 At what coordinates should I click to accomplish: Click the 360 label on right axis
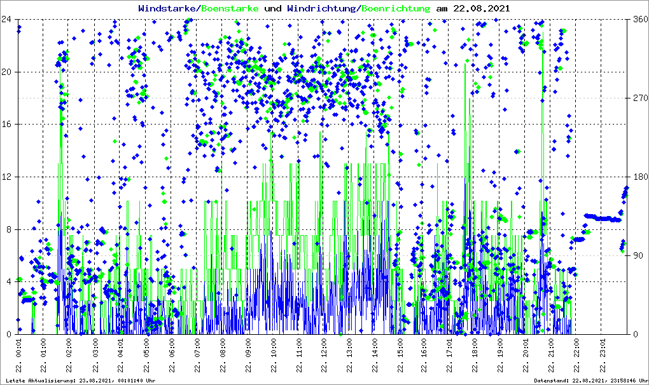(639, 20)
